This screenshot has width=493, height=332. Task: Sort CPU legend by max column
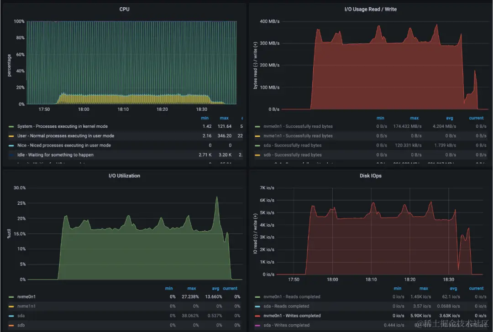pyautogui.click(x=224, y=118)
